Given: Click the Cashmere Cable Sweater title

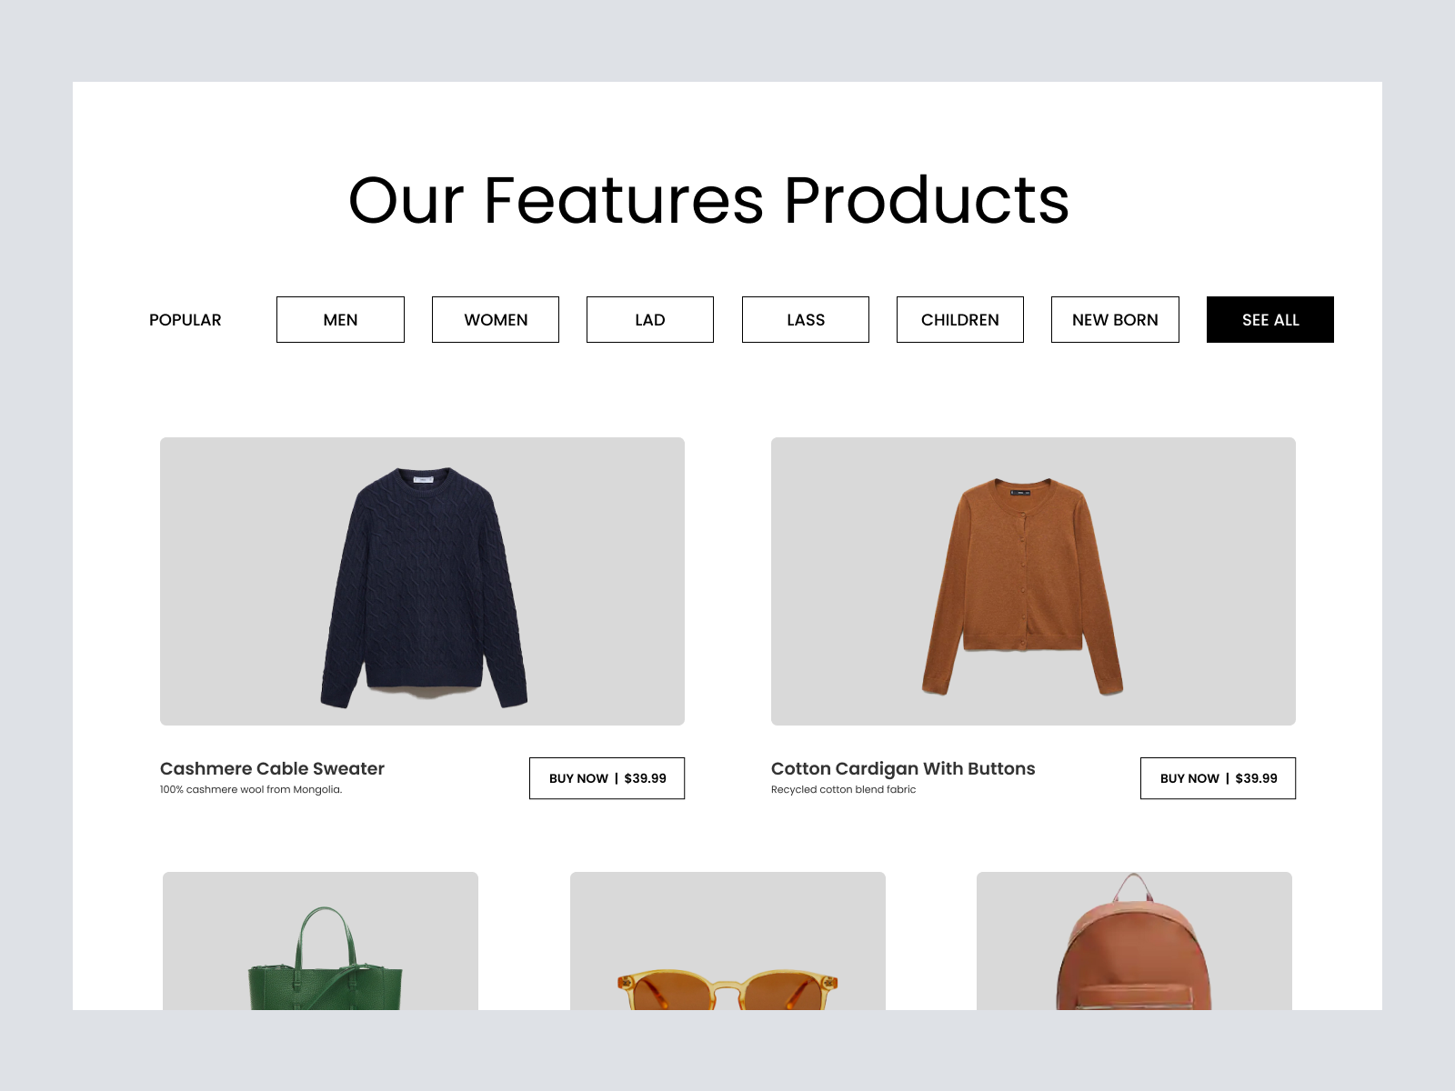Looking at the screenshot, I should pyautogui.click(x=272, y=768).
